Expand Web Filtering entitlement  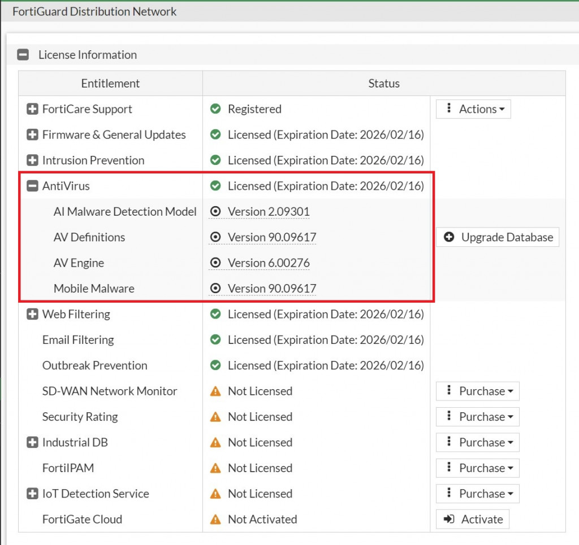32,314
